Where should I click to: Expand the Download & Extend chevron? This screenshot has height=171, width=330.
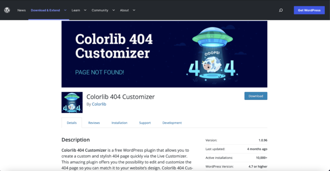[65, 10]
